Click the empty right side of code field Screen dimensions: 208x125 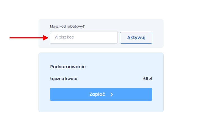coord(101,37)
